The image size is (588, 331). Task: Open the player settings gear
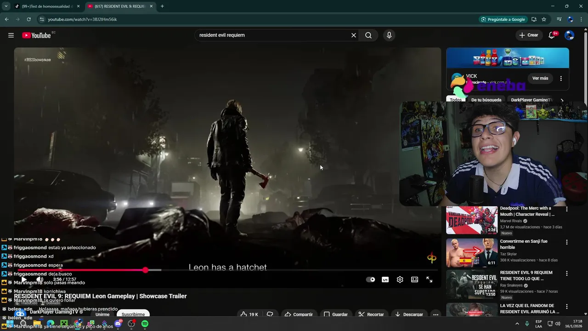[x=400, y=280]
